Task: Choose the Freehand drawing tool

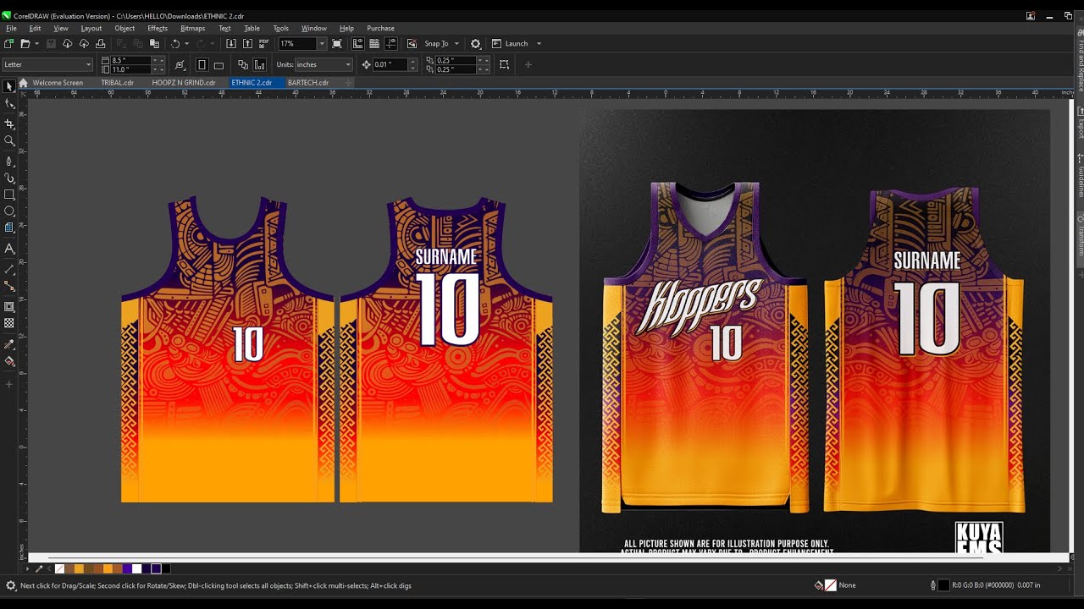Action: click(9, 161)
